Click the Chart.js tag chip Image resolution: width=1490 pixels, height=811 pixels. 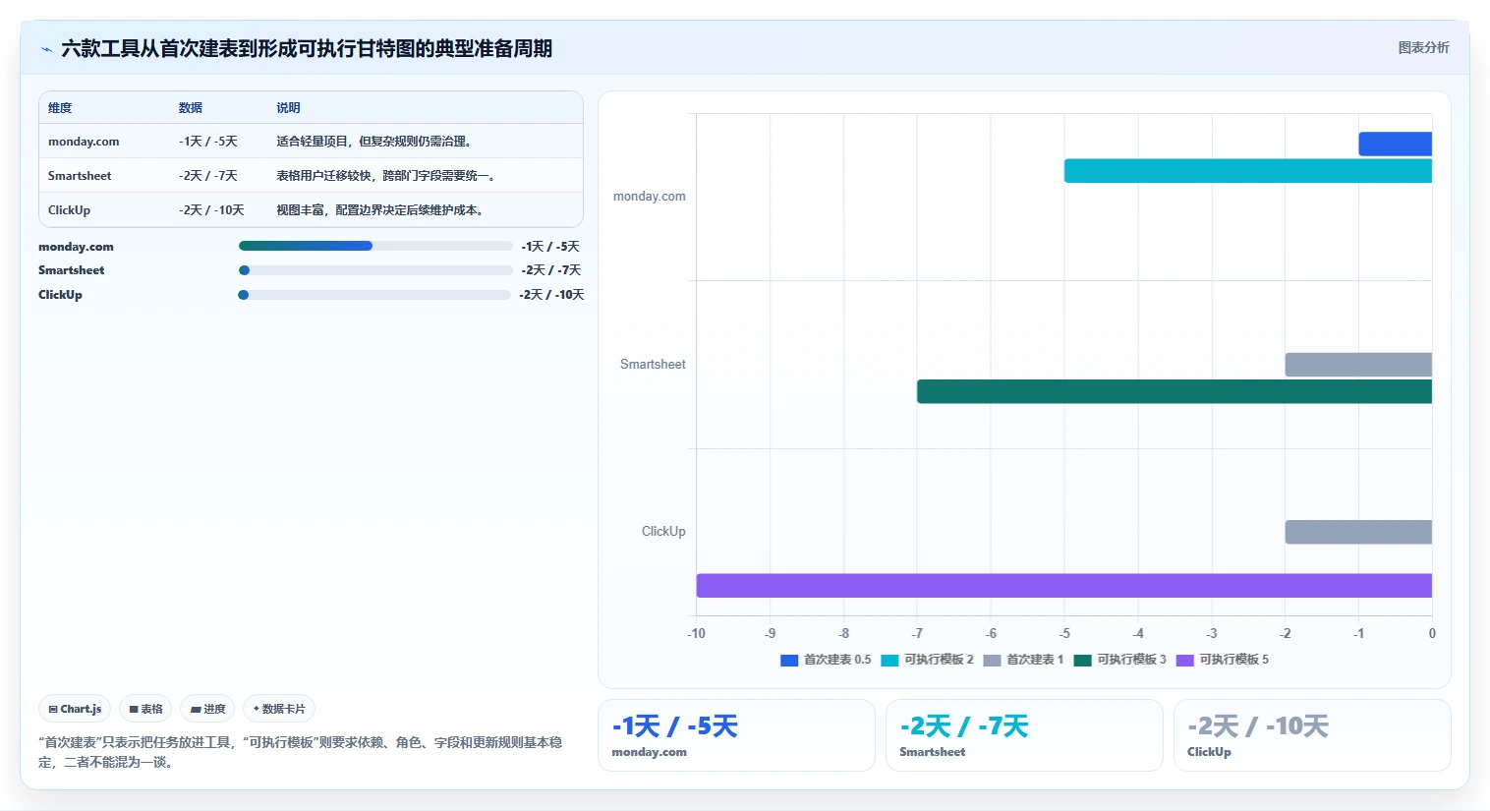pos(75,709)
